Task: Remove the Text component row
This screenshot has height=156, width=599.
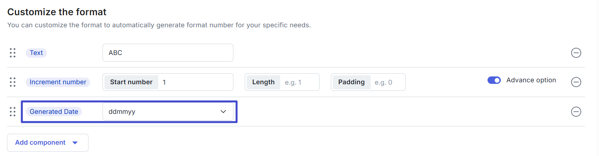Action: click(576, 53)
